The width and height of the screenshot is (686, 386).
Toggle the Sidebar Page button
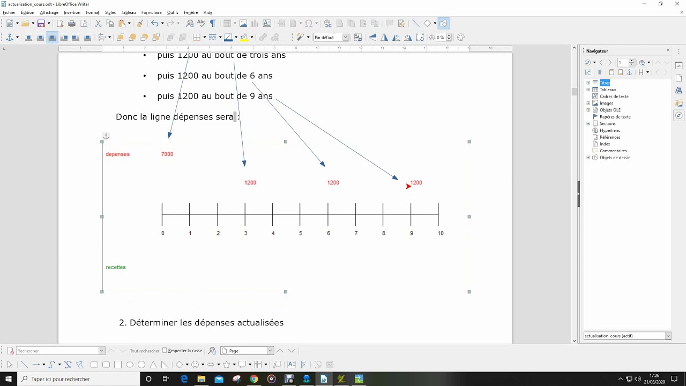point(679,78)
